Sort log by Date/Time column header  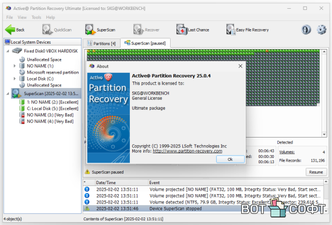[x=122, y=182]
